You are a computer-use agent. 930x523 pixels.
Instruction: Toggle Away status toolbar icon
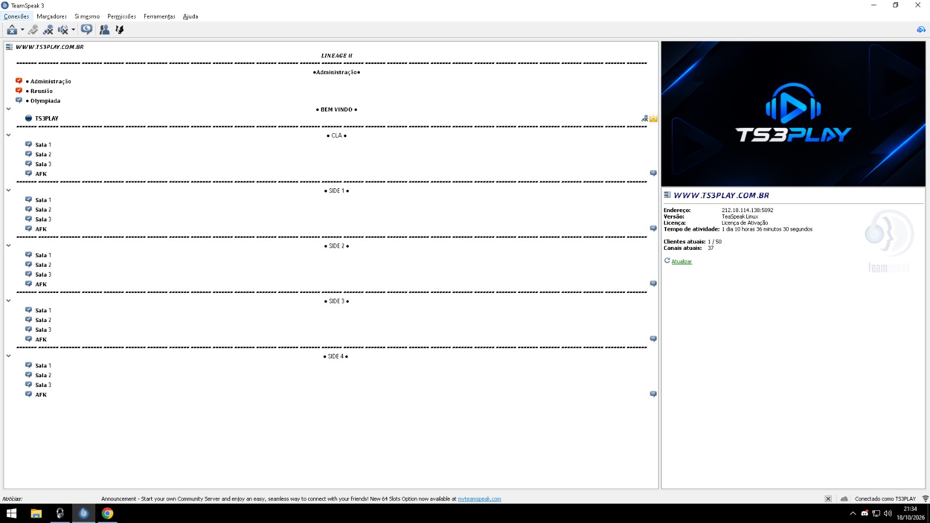tap(12, 30)
